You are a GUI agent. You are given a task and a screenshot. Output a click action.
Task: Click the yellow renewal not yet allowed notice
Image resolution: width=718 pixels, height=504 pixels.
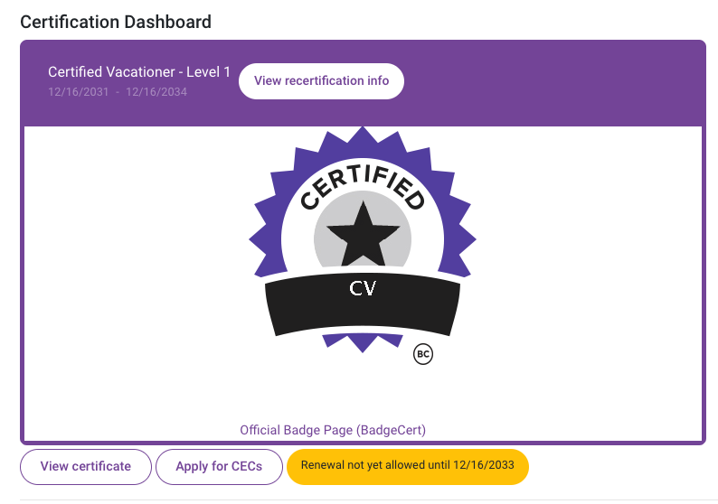[407, 467]
